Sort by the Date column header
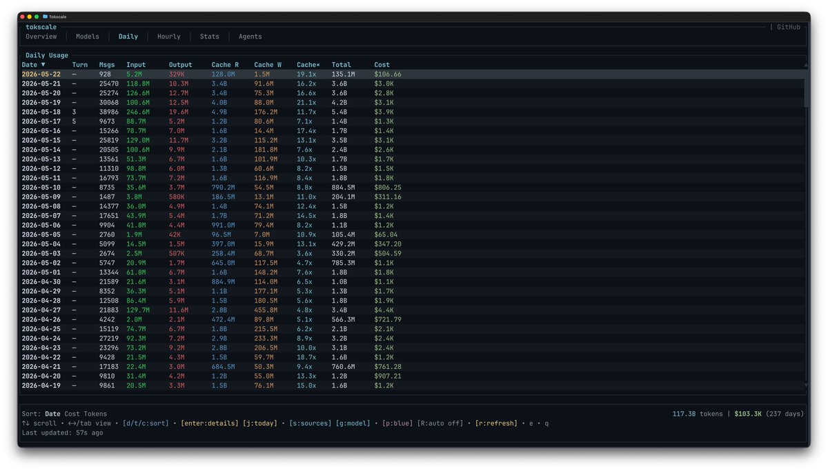 point(33,65)
